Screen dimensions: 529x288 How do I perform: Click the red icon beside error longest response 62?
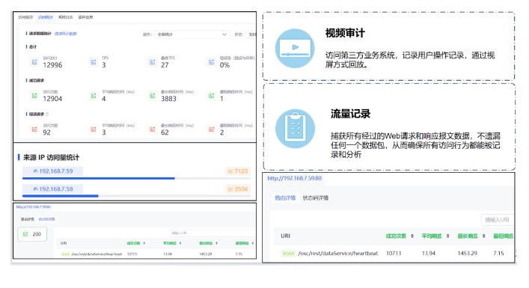153,129
